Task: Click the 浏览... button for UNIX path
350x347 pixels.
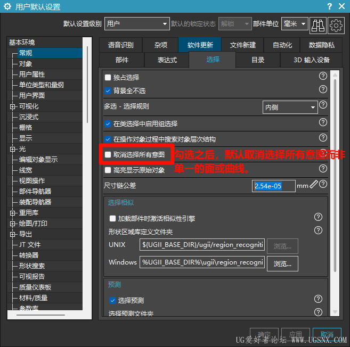Action: point(282,246)
